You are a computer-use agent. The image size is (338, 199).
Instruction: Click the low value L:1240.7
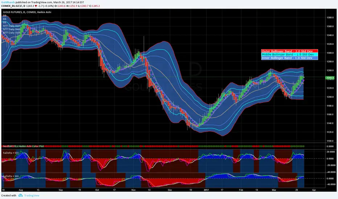click(83, 6)
